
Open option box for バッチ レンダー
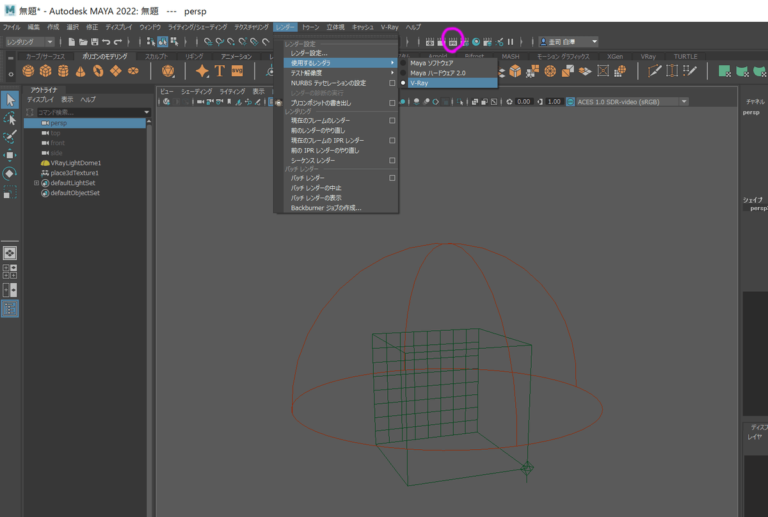[392, 178]
